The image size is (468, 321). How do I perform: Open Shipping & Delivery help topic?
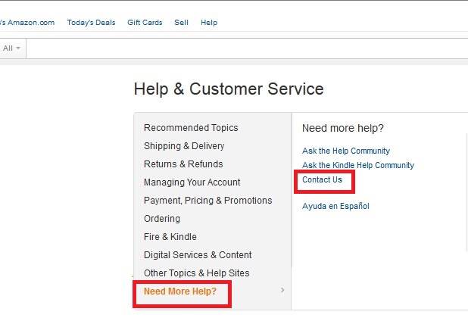184,146
